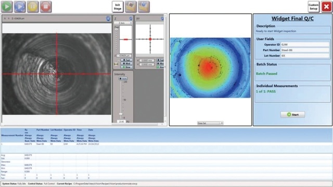Click the 'Ready to start Widget inspection' description
Viewport: 333px width, 187px height.
[x=276, y=31]
